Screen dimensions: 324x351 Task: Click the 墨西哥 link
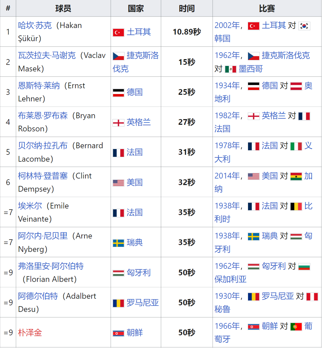[x=251, y=69]
